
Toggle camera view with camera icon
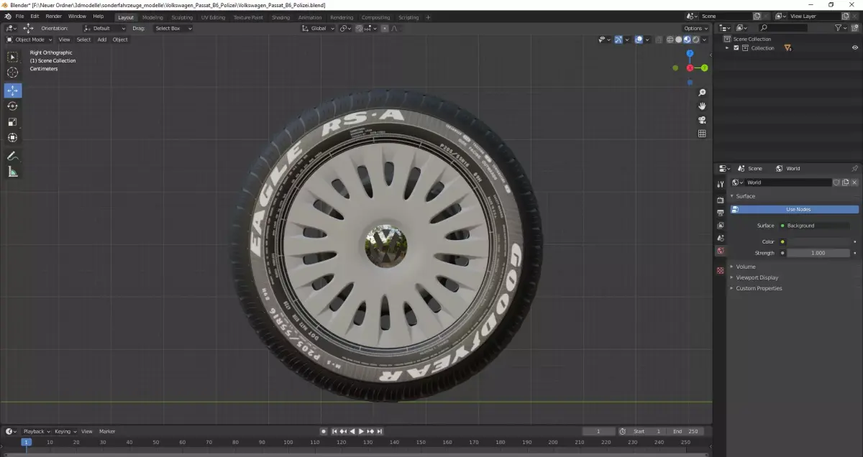[x=702, y=120]
